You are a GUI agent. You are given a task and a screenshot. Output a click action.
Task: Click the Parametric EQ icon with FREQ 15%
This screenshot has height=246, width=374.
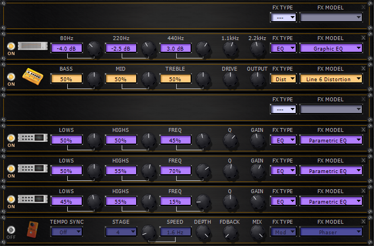33,199
